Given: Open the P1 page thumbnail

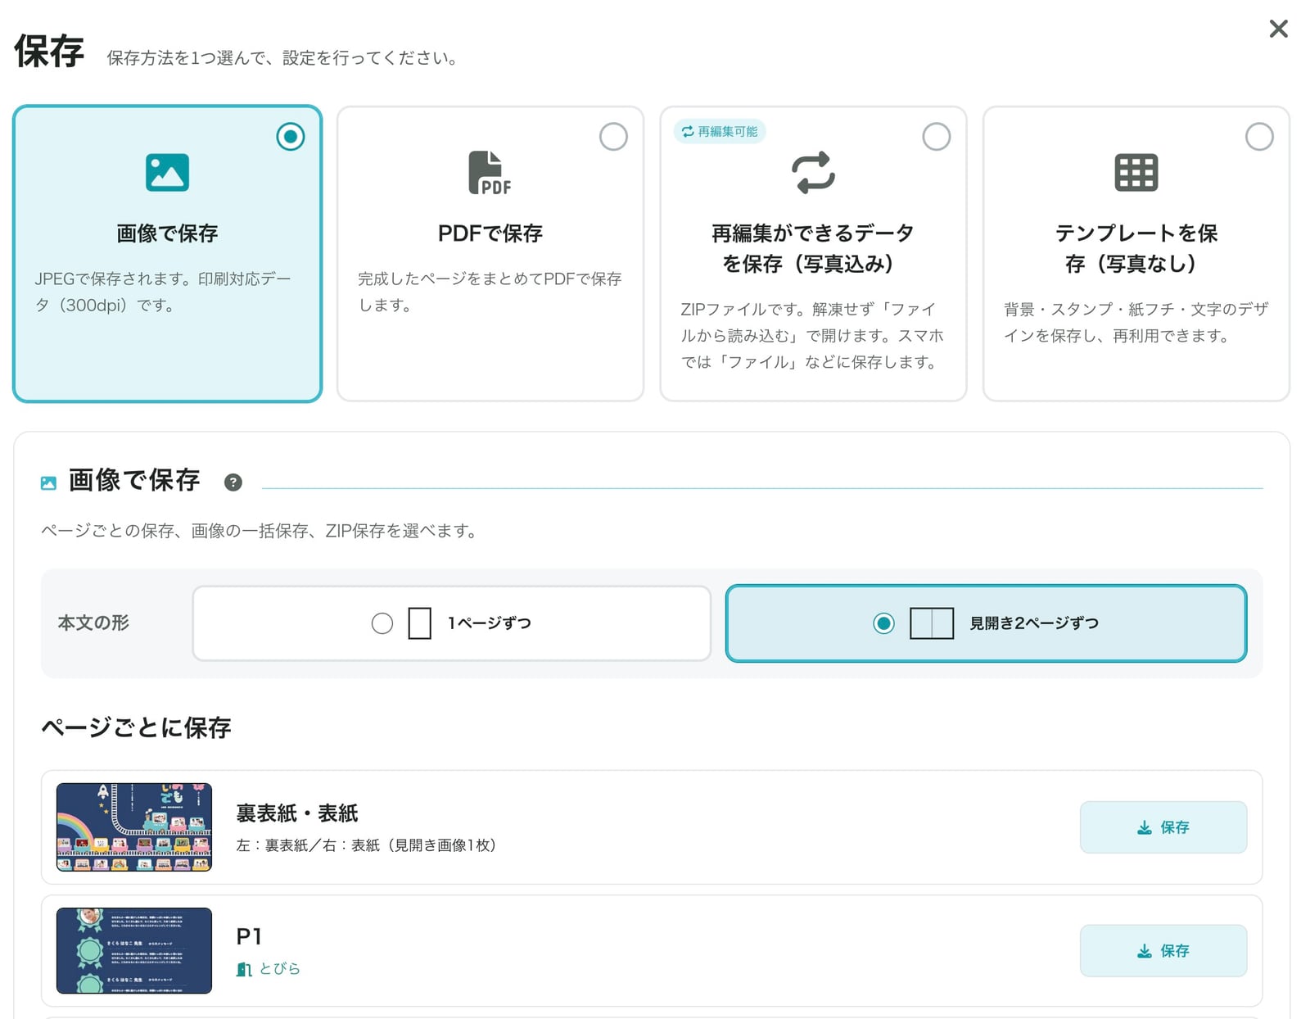Looking at the screenshot, I should point(134,951).
